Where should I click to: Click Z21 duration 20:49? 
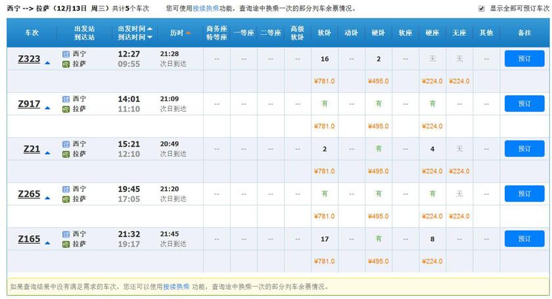pos(170,144)
